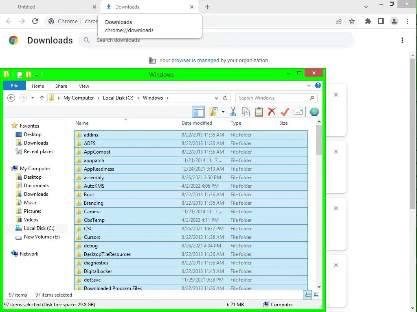417x312 pixels.
Task: Sort by the Name column header
Action: [126, 123]
